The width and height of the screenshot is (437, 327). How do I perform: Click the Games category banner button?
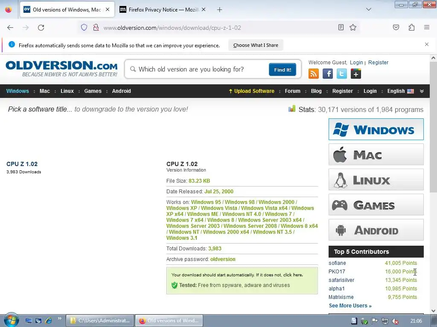[376, 205]
